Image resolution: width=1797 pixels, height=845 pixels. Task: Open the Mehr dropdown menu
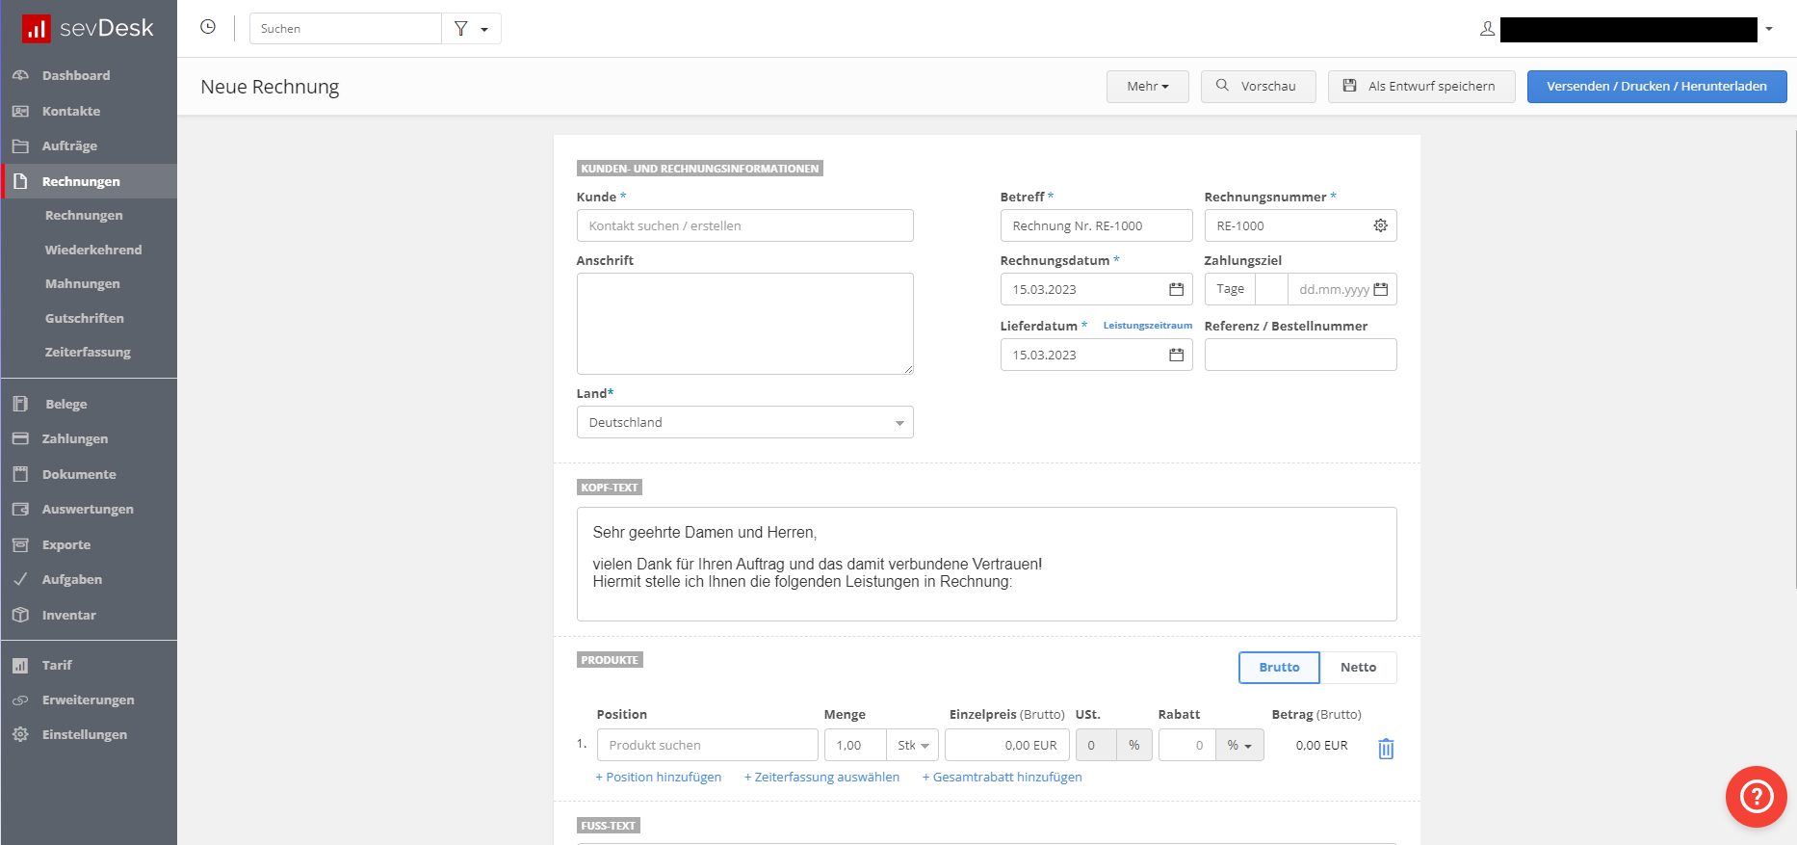[x=1147, y=87]
